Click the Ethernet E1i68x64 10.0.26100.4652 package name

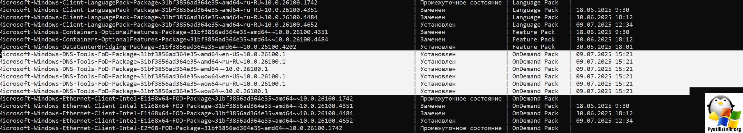(x=176, y=121)
